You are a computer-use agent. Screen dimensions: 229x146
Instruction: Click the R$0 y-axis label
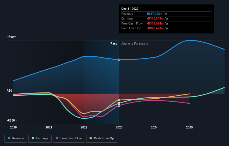pos(9,91)
